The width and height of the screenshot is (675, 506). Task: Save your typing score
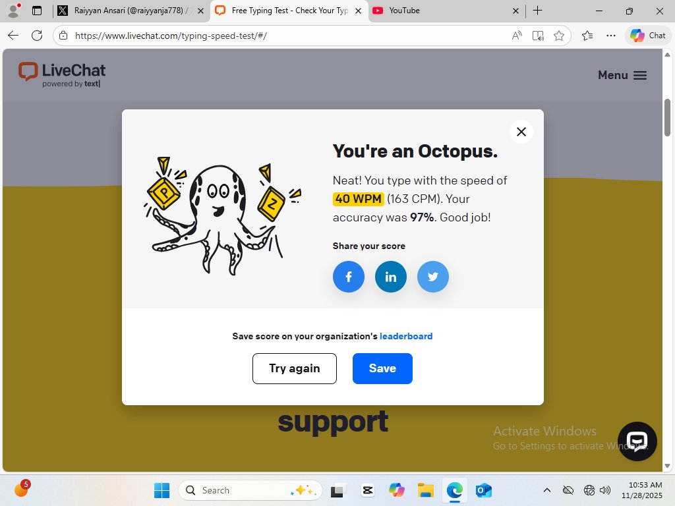click(382, 368)
